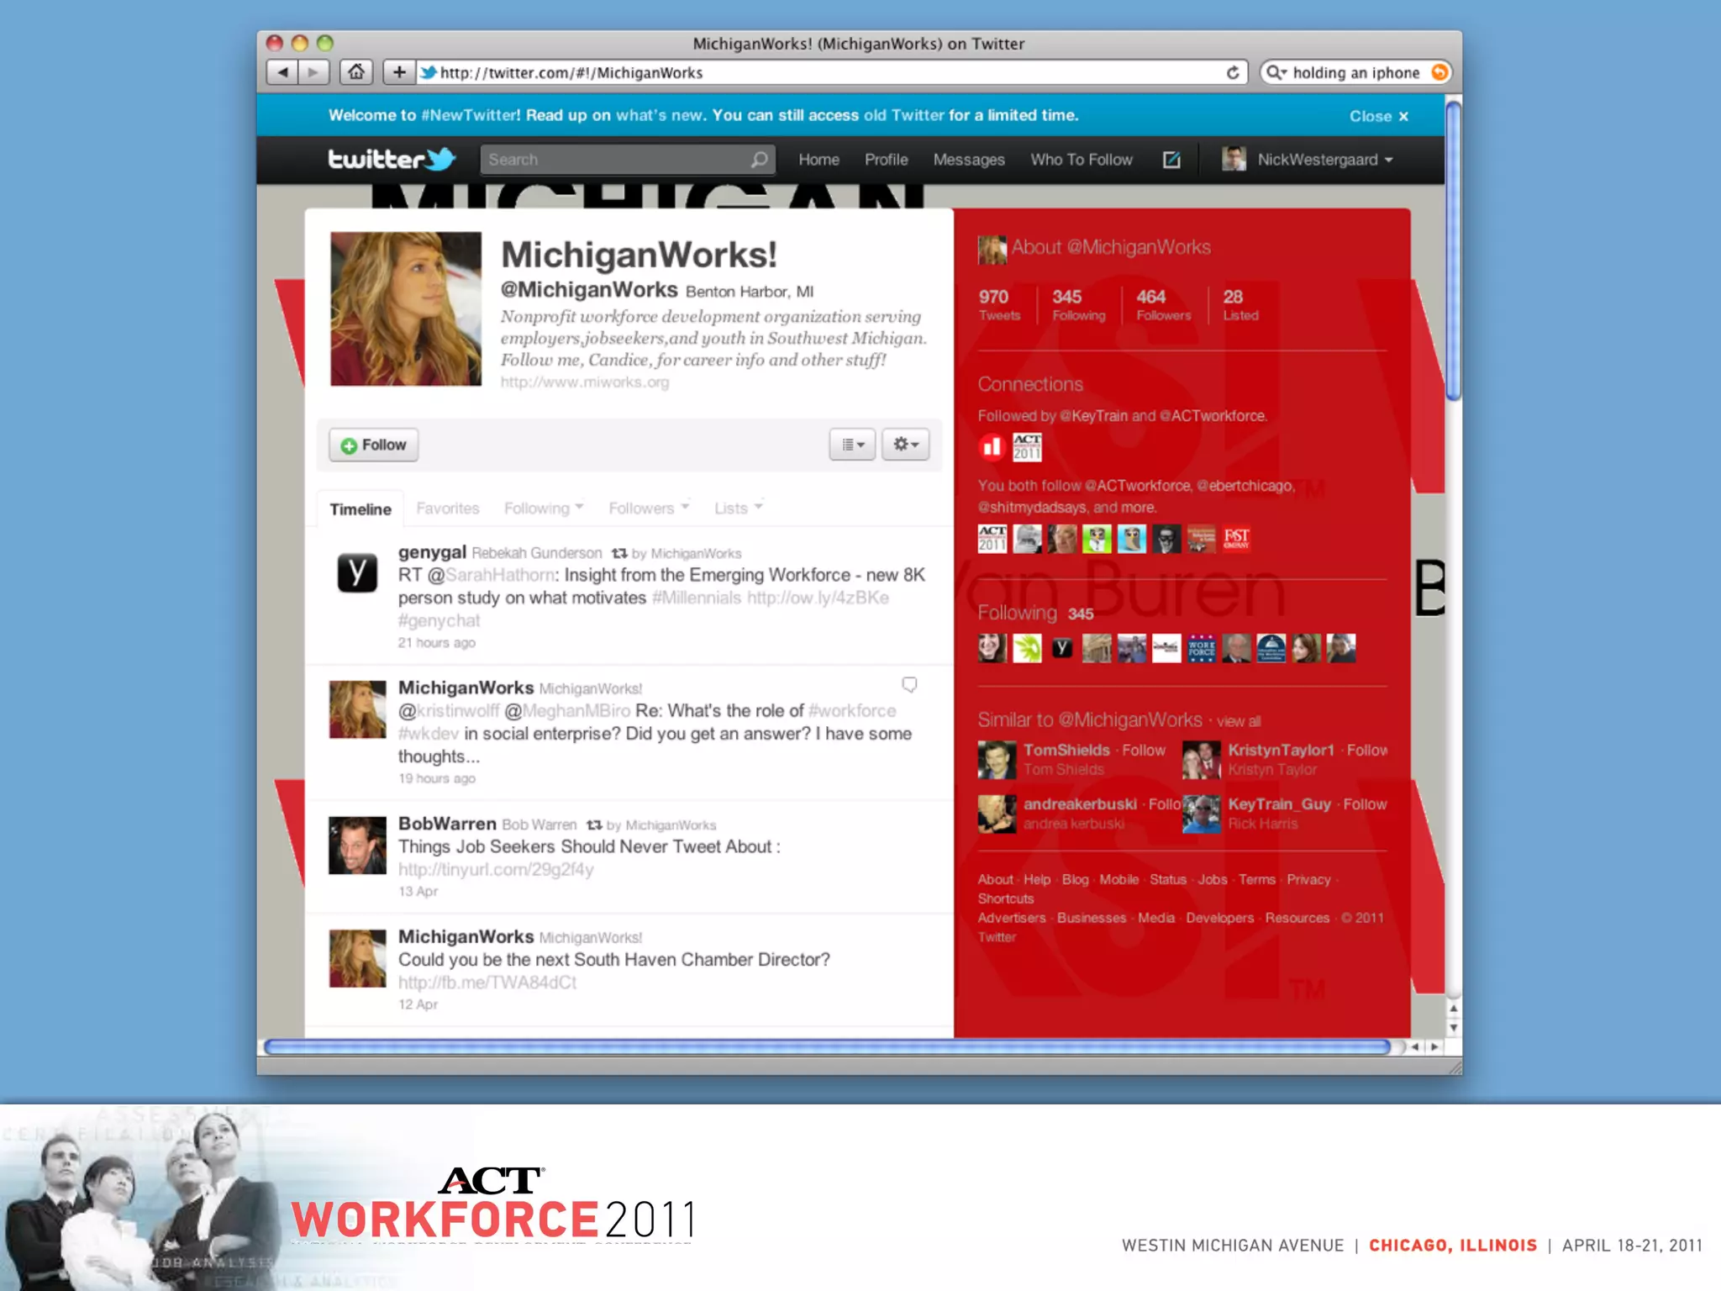Open the search engine magnifier menu

tap(1276, 72)
